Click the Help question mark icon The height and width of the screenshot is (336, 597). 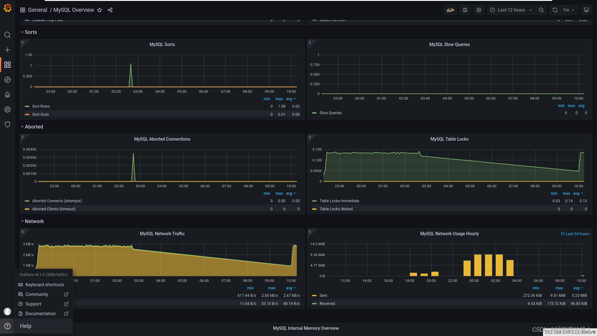point(7,326)
